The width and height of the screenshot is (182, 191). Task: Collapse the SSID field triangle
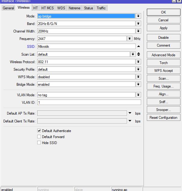tap(138, 46)
